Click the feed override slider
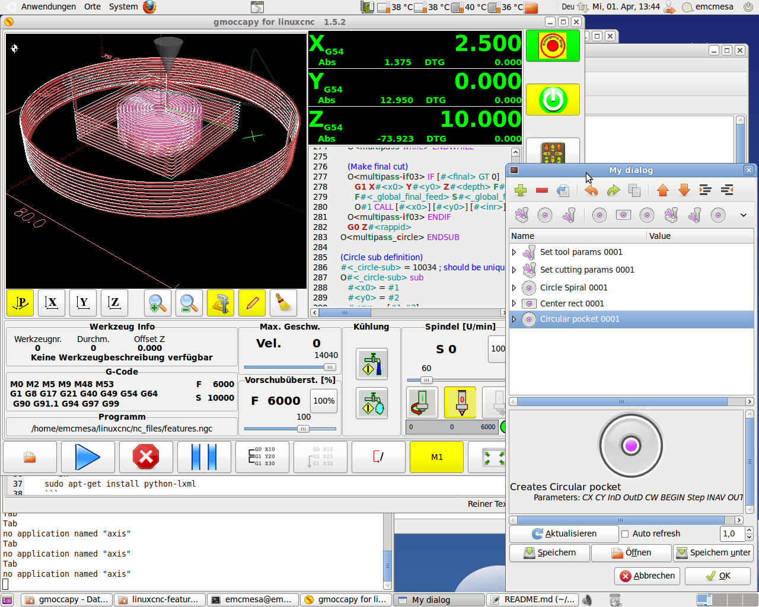Screen dimensions: 759x607 pos(289,429)
